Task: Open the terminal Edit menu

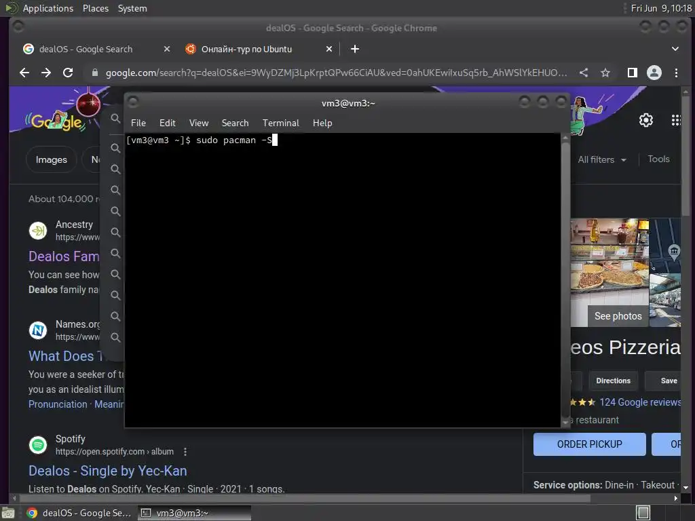Action: [x=167, y=123]
